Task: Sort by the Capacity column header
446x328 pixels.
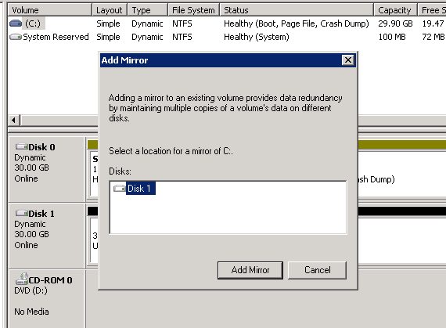Action: click(395, 10)
